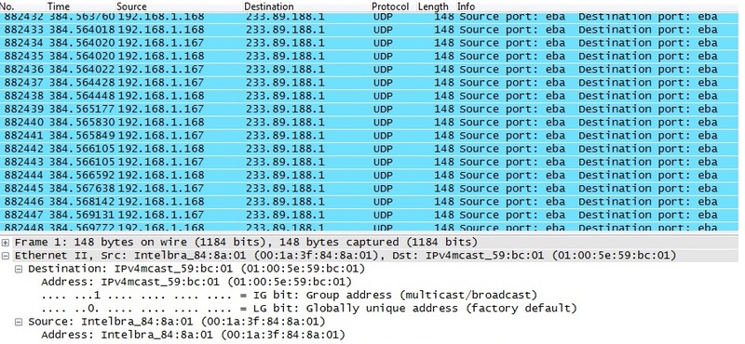Sort packets by Time column header
The height and width of the screenshot is (344, 745).
click(x=59, y=7)
